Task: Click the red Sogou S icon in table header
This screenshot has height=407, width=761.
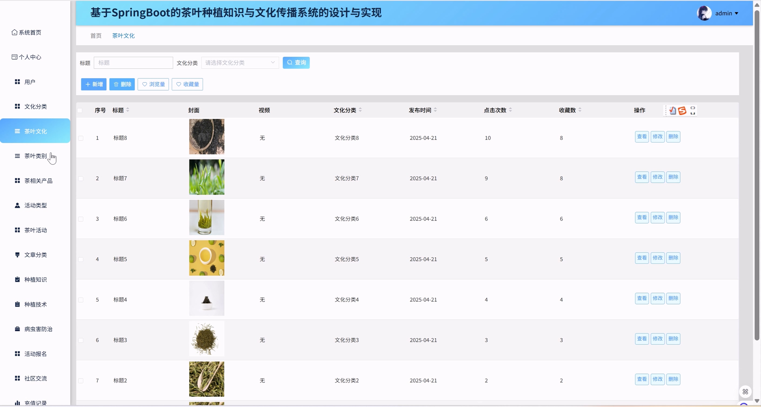Action: (x=682, y=111)
